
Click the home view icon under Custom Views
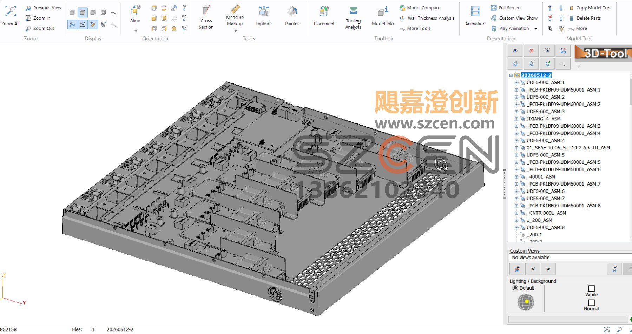pos(517,269)
